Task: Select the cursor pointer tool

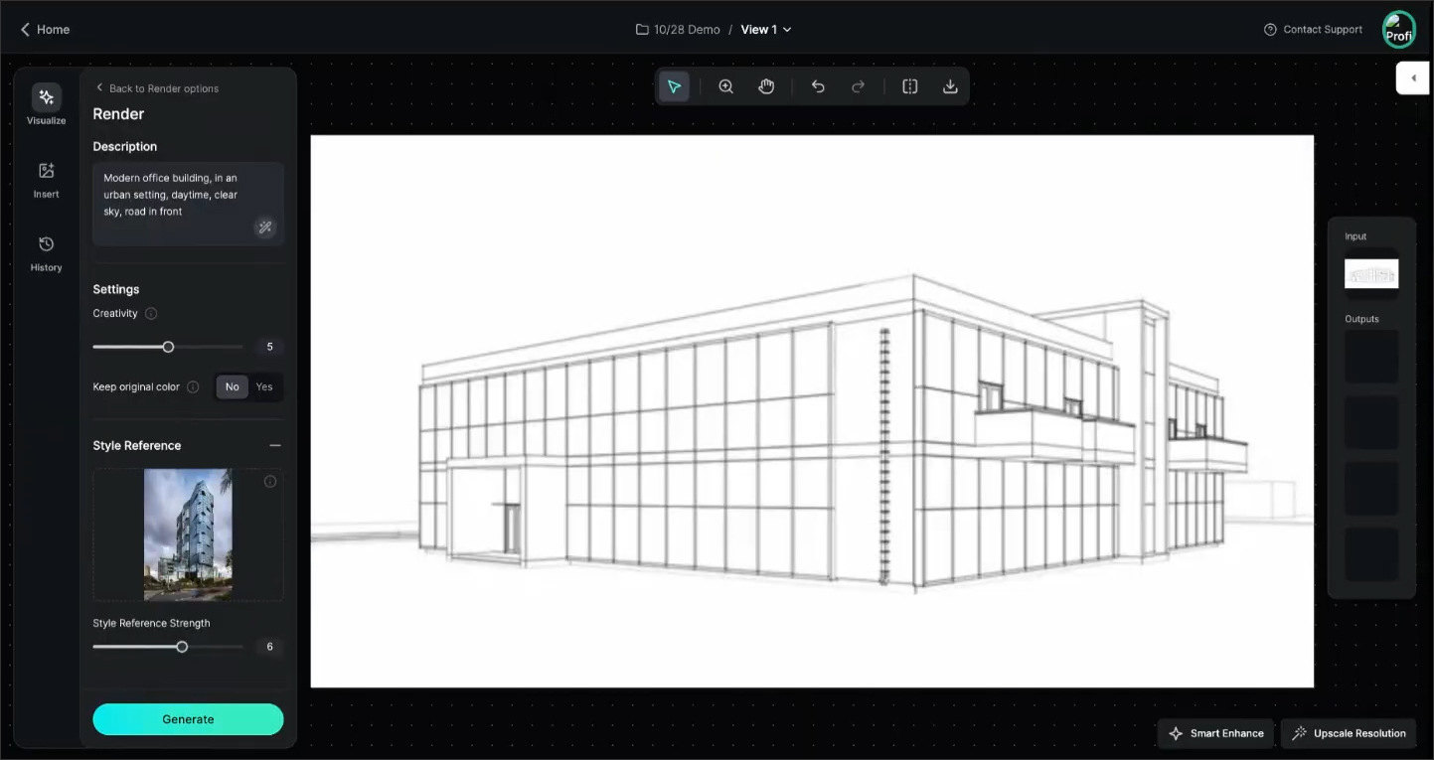Action: (x=674, y=86)
